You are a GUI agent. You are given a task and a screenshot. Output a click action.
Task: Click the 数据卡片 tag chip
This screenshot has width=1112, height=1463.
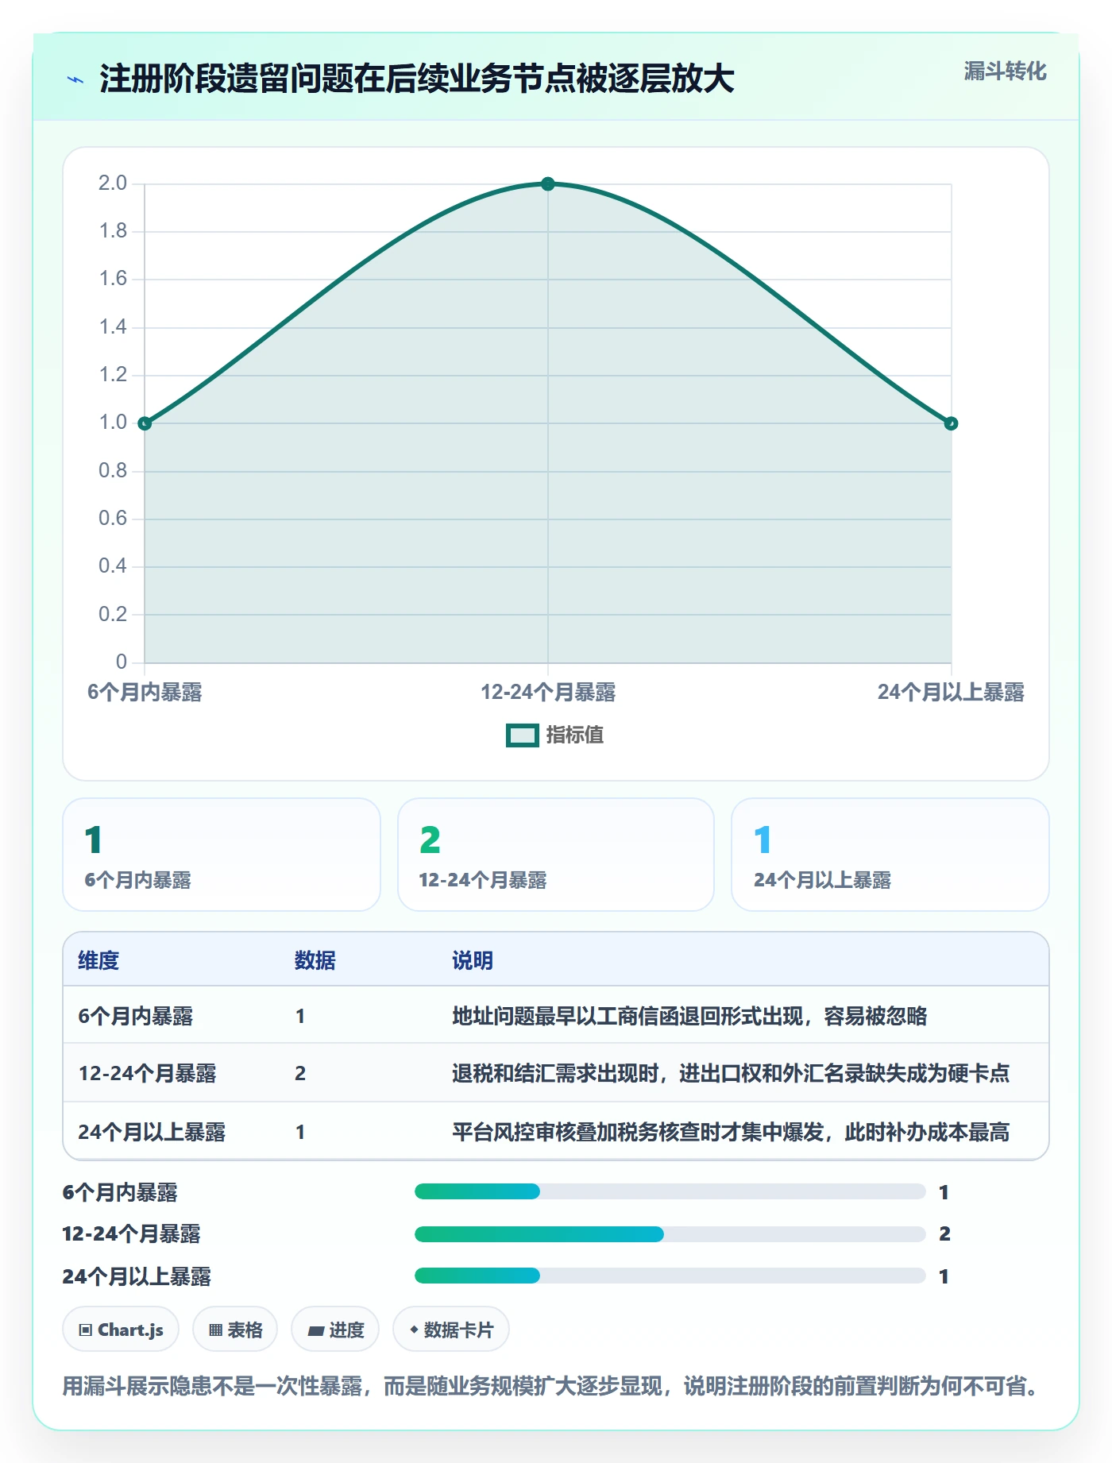click(x=451, y=1330)
